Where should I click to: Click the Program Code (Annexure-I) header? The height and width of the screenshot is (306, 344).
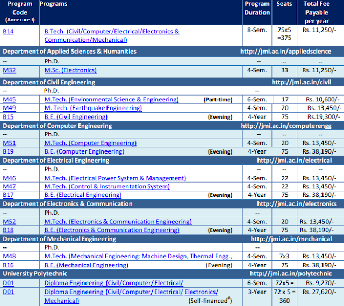20,12
